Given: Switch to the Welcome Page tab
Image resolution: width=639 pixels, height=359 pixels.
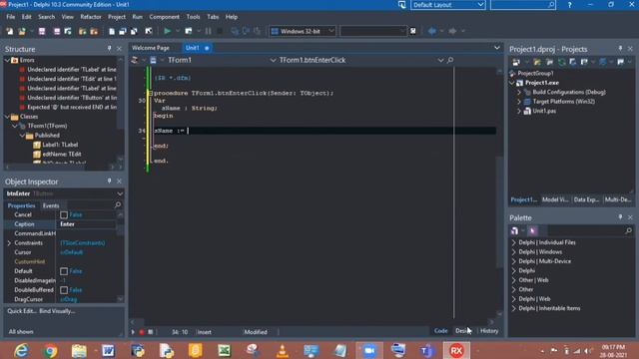Looking at the screenshot, I should pyautogui.click(x=151, y=48).
